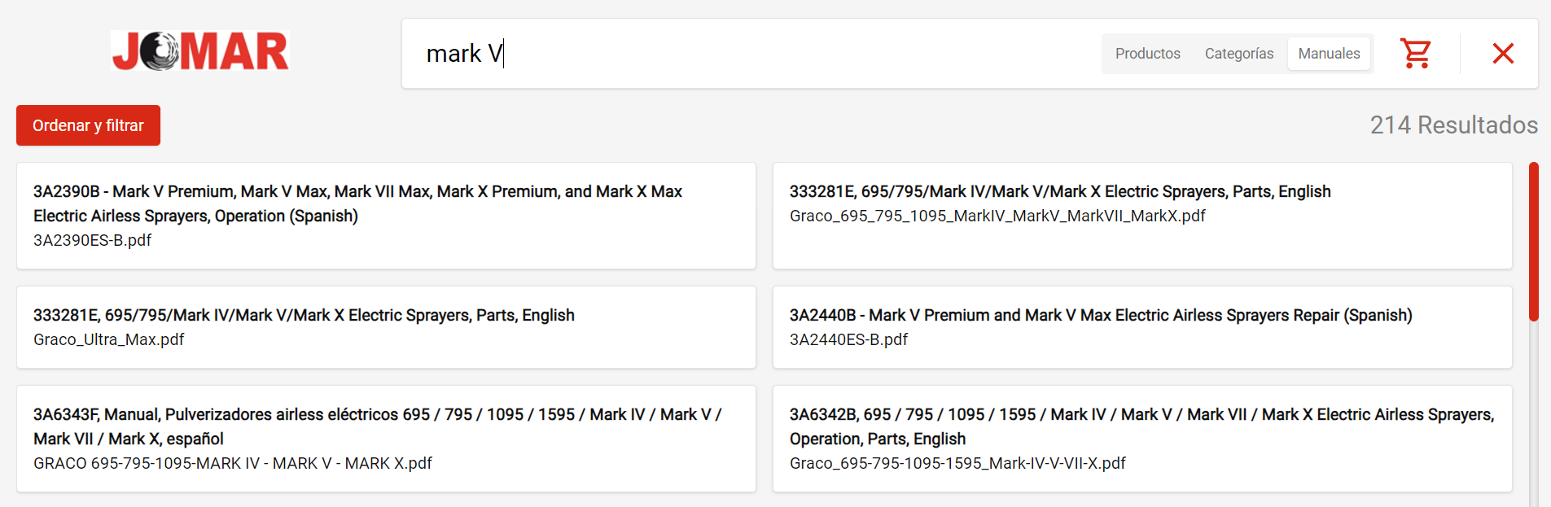Image resolution: width=1551 pixels, height=507 pixels.
Task: Open Ordenar y filtrar options
Action: click(88, 125)
